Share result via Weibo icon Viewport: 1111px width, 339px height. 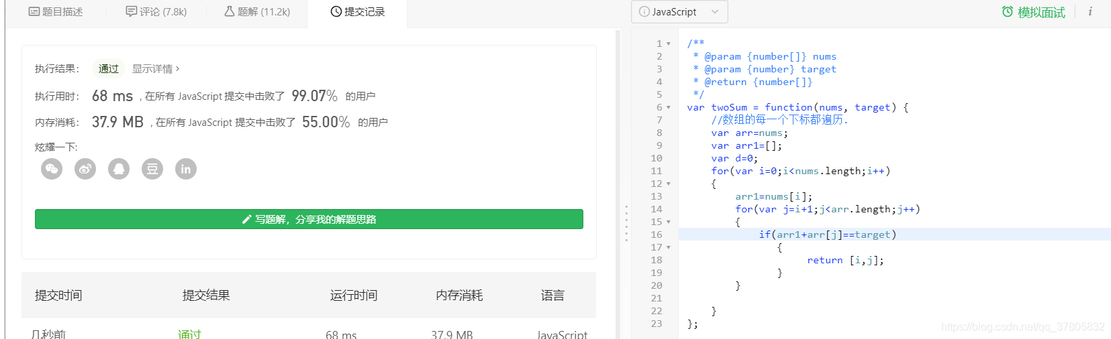coord(85,169)
